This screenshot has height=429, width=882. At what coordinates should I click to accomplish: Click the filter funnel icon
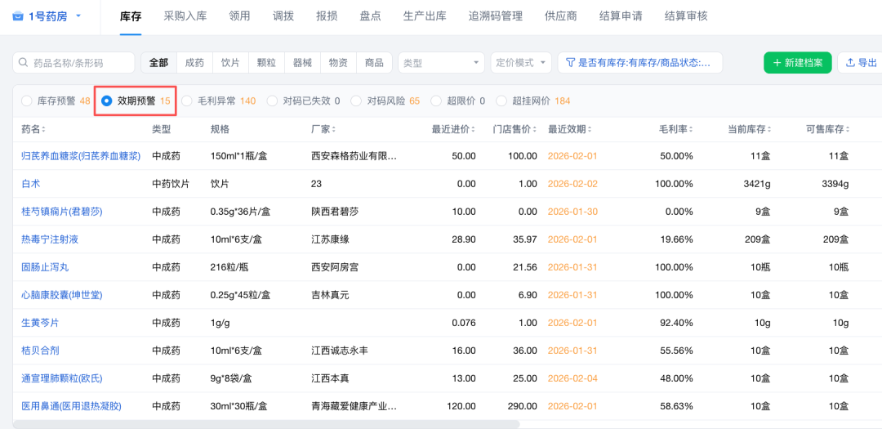[570, 62]
